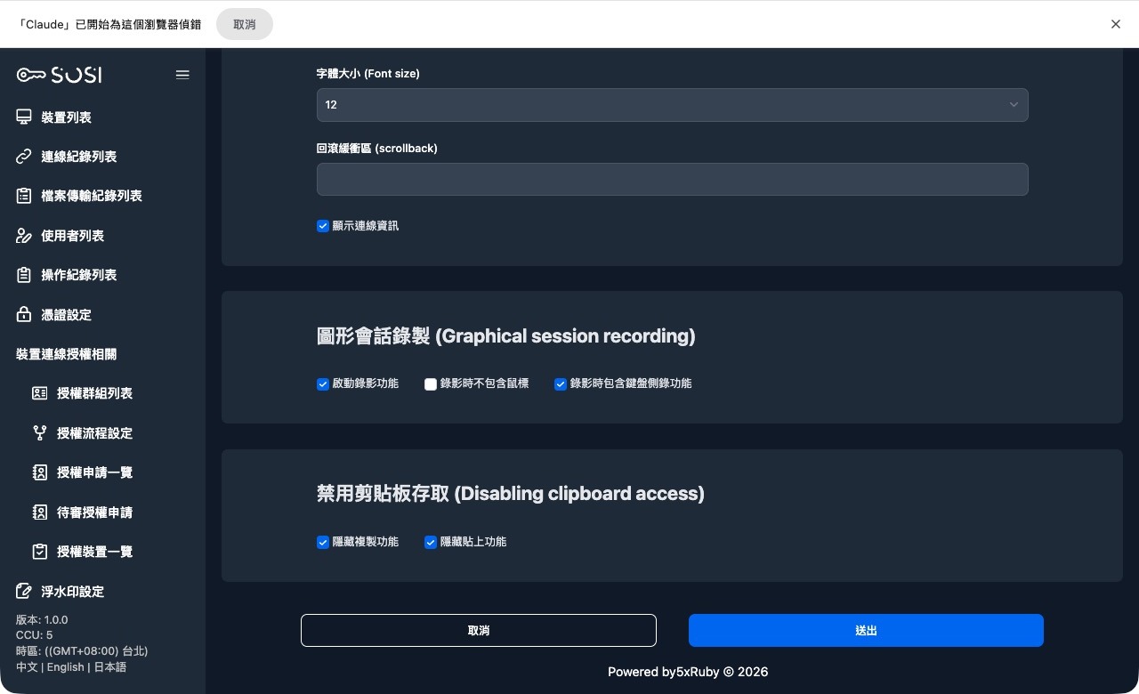1139x694 pixels.
Task: Disable the 顯示連線資訊 checkbox
Action: [x=323, y=226]
